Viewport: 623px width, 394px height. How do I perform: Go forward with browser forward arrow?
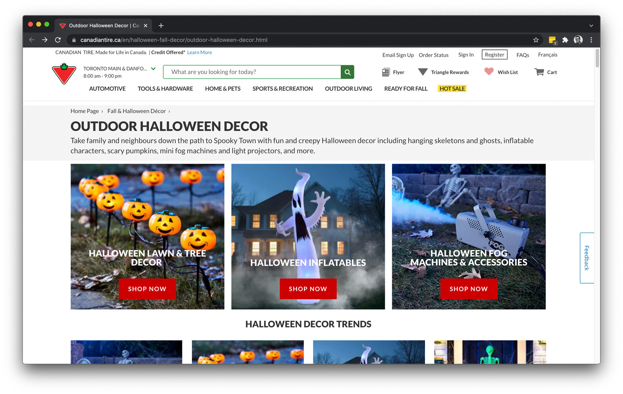pyautogui.click(x=45, y=40)
